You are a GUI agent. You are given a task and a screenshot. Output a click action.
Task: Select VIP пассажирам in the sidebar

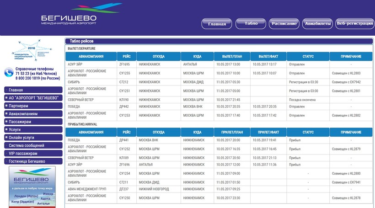tap(33, 154)
